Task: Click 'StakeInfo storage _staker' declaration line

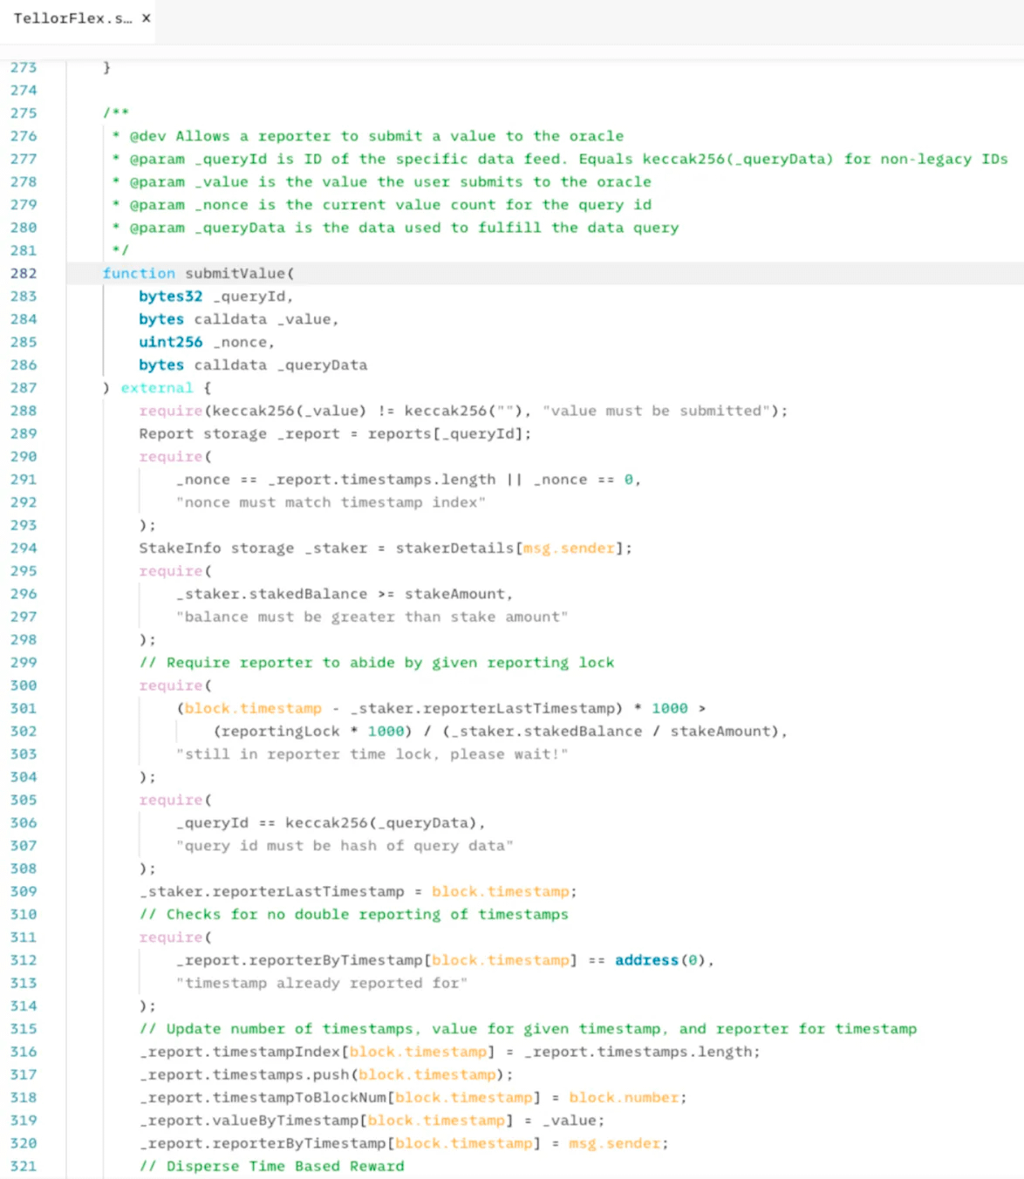Action: click(386, 548)
